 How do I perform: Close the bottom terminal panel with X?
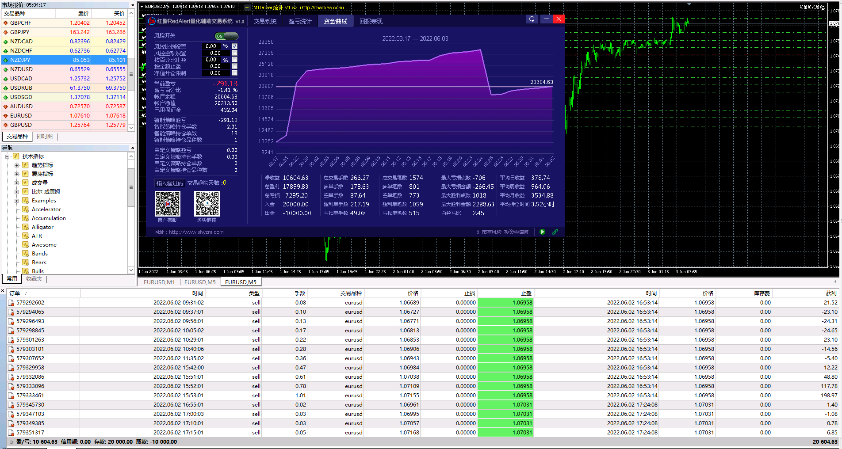(3, 291)
